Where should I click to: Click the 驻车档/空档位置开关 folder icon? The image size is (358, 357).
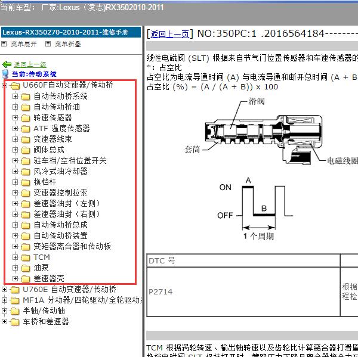click(26, 161)
